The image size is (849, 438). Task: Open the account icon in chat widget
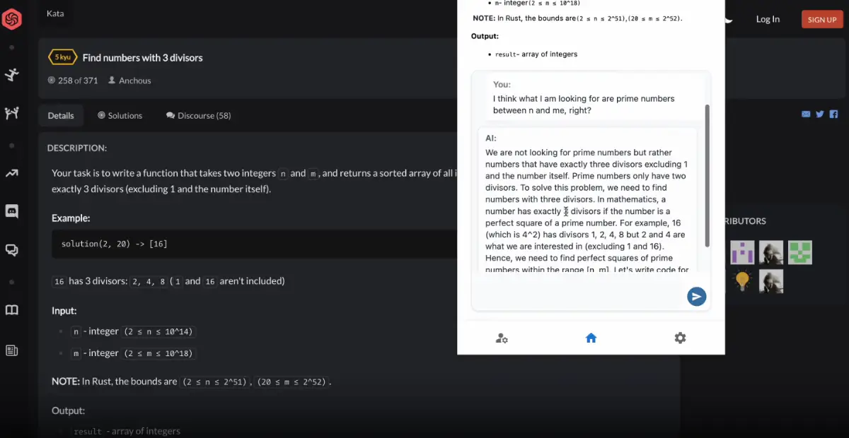coord(502,338)
